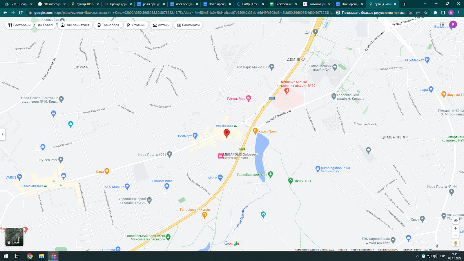
Task: Open the Ресторани category chip
Action: click(x=19, y=25)
